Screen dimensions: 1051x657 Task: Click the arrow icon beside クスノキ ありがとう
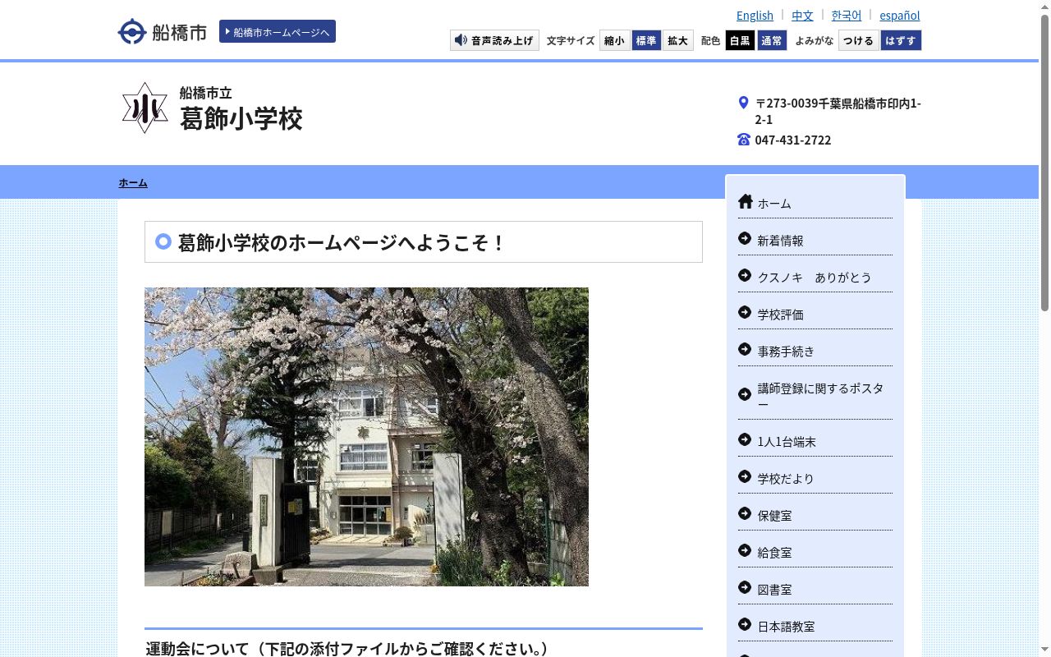(x=745, y=275)
